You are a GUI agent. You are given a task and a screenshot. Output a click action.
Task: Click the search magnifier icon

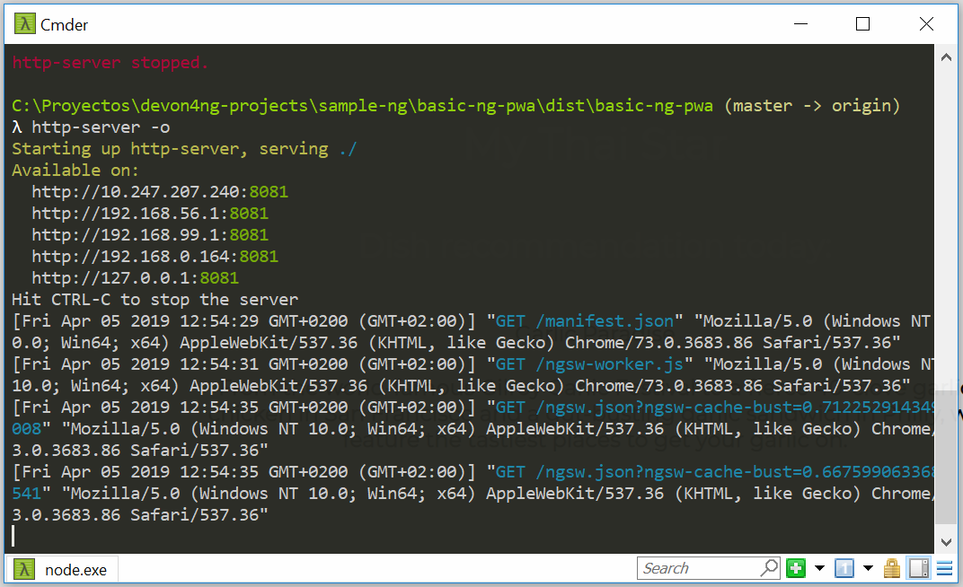(770, 567)
